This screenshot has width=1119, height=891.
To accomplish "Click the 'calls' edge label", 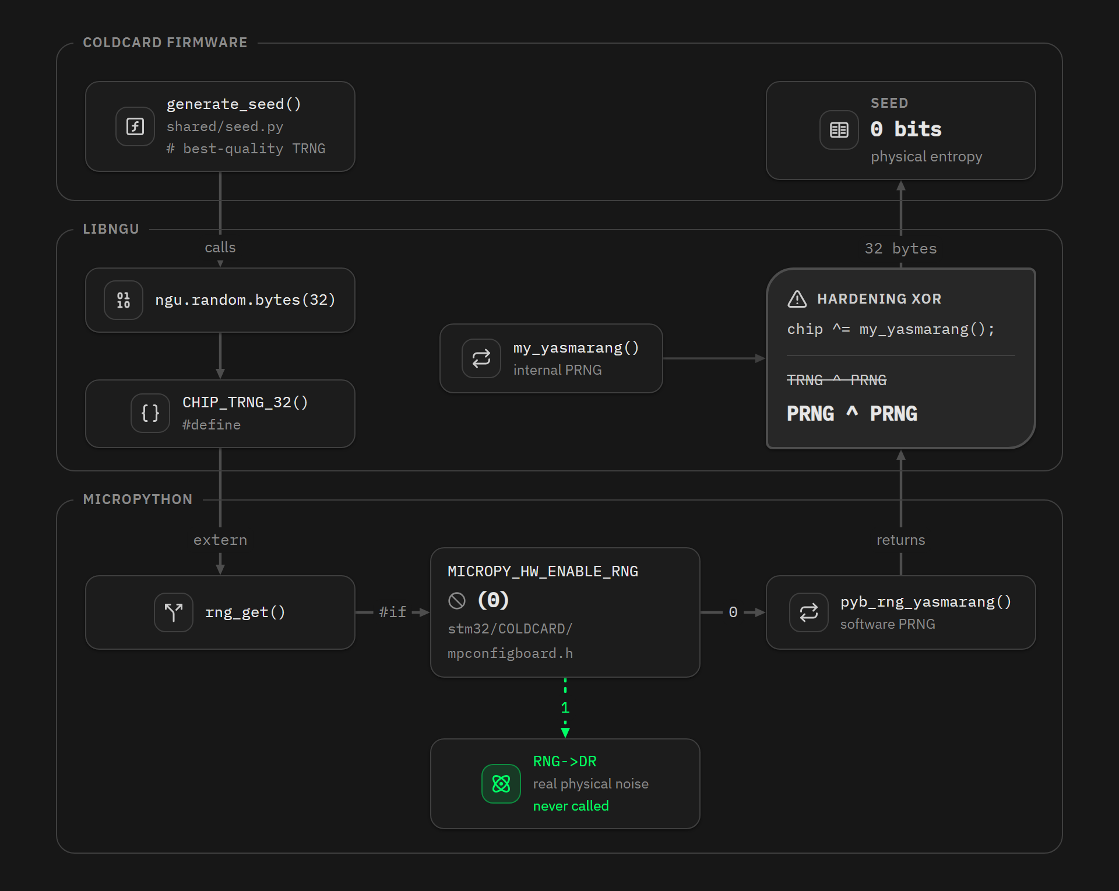I will 220,248.
